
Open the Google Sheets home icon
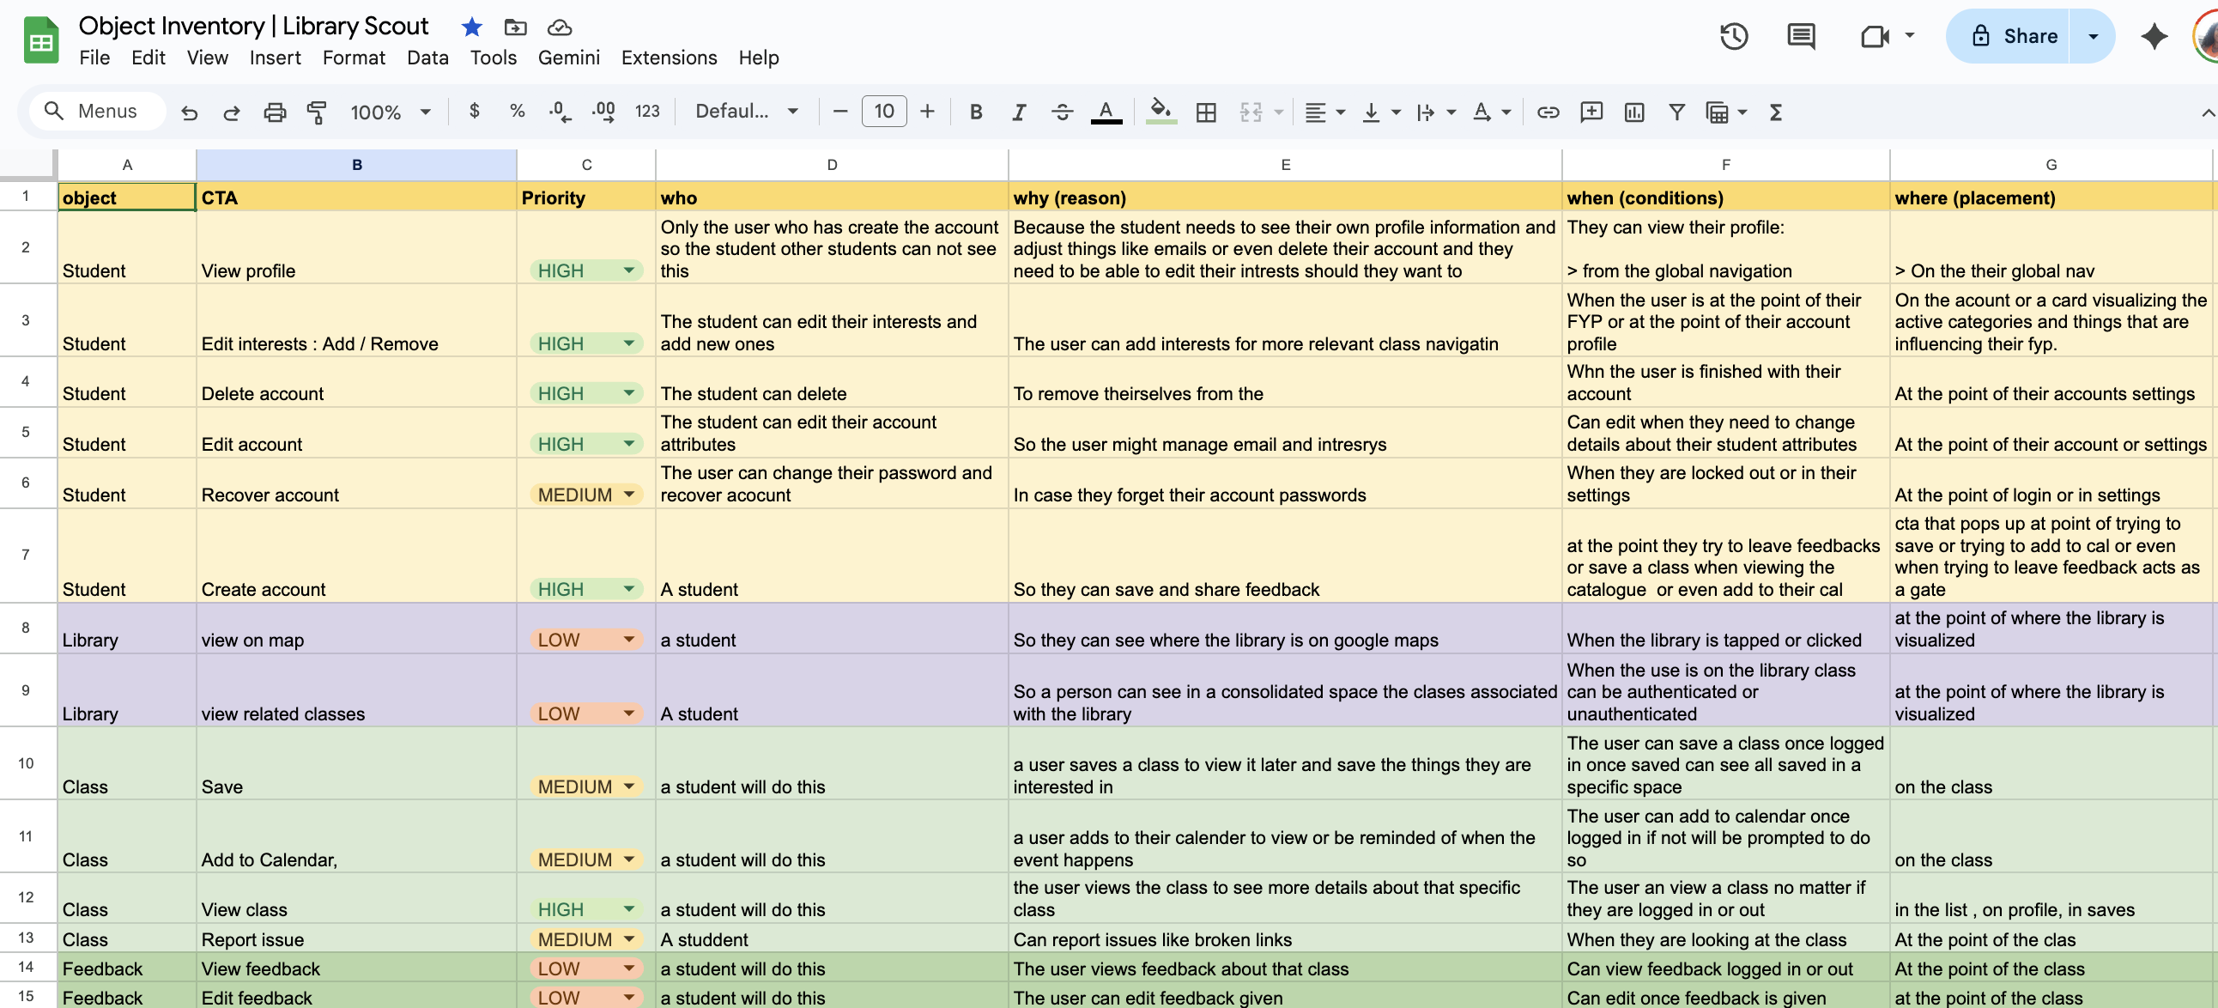pyautogui.click(x=40, y=39)
